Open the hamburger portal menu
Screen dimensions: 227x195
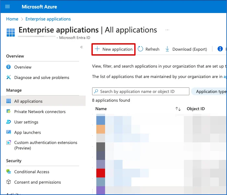(x=8, y=6)
